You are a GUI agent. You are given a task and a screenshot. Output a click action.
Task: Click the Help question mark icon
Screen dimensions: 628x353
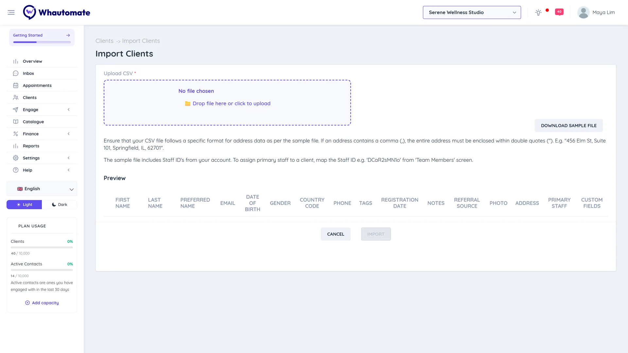coord(16,170)
